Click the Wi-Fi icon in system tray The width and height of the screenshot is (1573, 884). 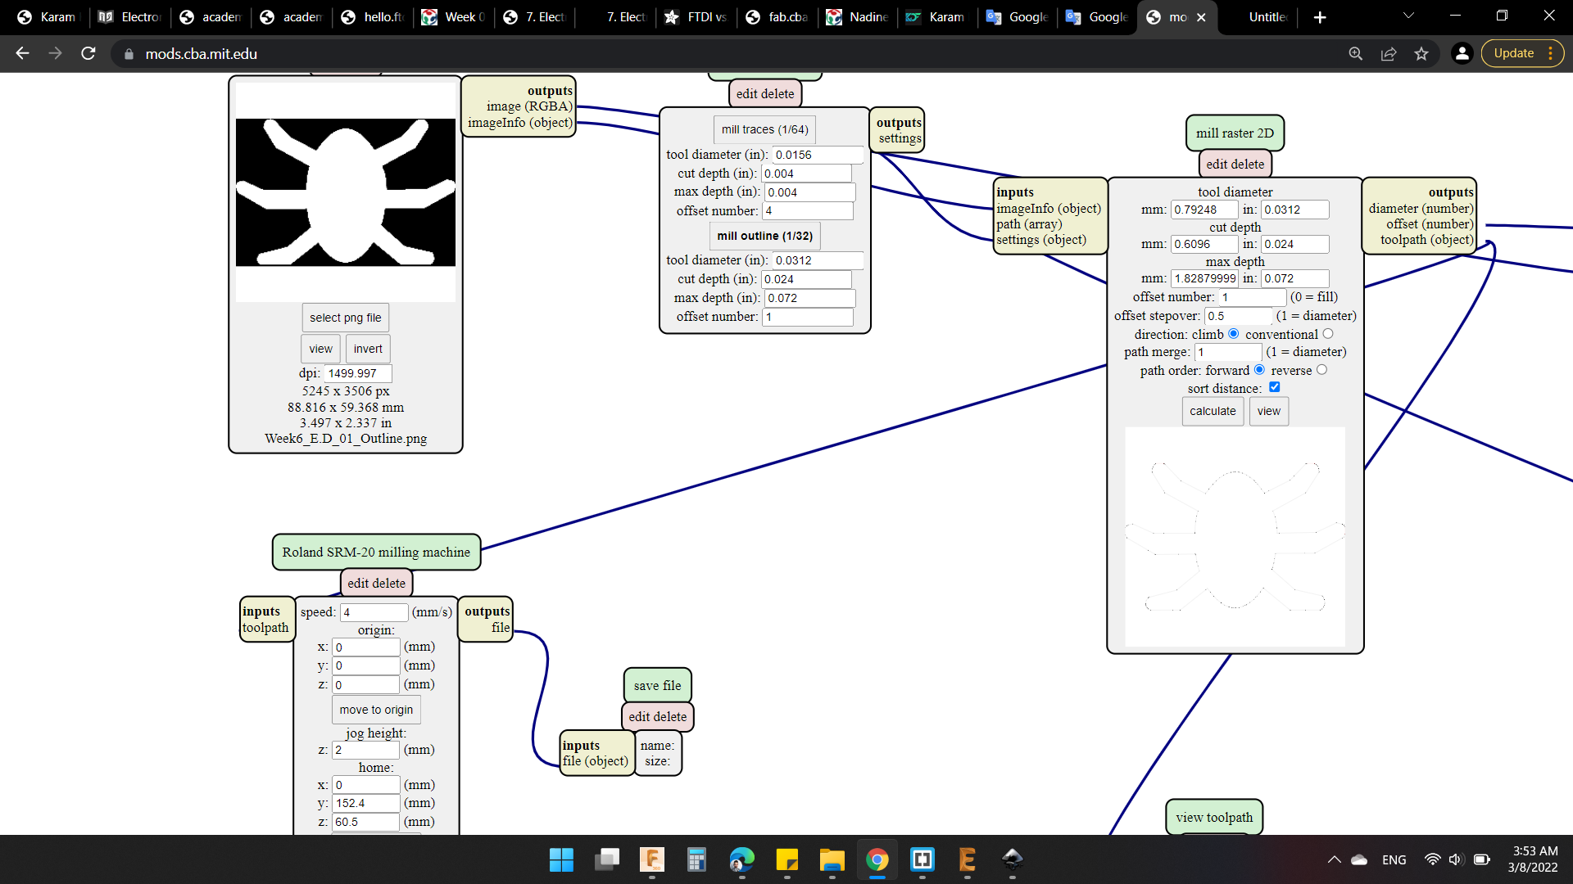(1432, 859)
